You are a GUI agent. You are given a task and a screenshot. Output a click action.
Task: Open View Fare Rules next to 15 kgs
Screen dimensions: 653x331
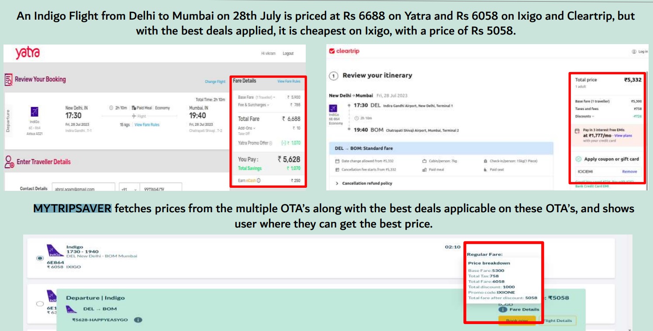[x=147, y=125]
